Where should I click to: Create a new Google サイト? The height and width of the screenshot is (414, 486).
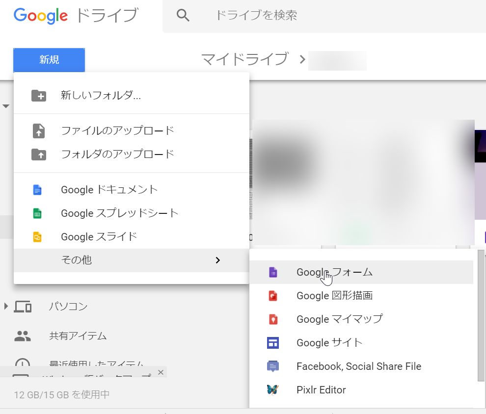point(328,343)
